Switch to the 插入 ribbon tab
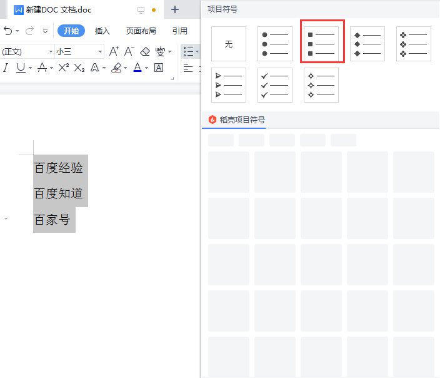This screenshot has width=440, height=378. (102, 31)
